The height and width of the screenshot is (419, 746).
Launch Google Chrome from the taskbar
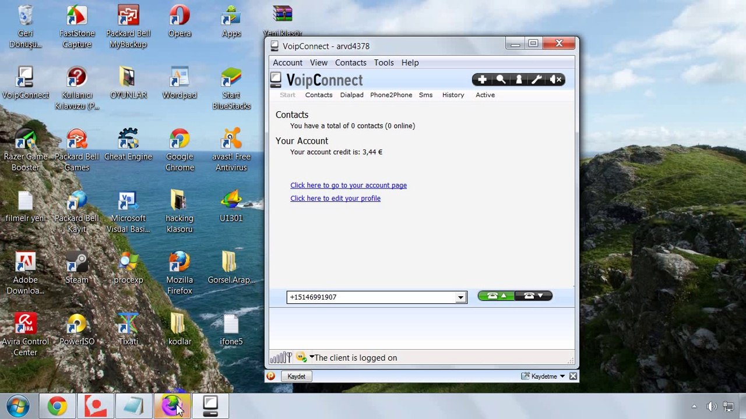(57, 406)
